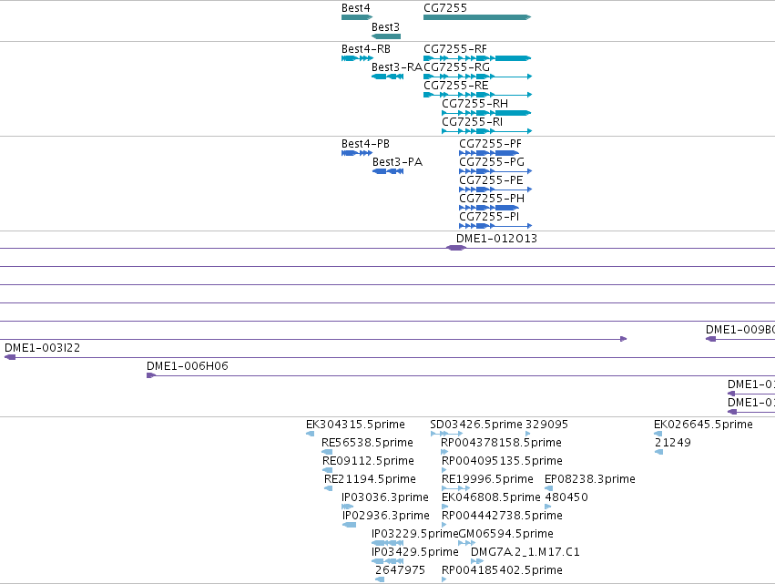Image resolution: width=775 pixels, height=584 pixels.
Task: Select the CG7255-PF coding sequence
Action: [489, 153]
